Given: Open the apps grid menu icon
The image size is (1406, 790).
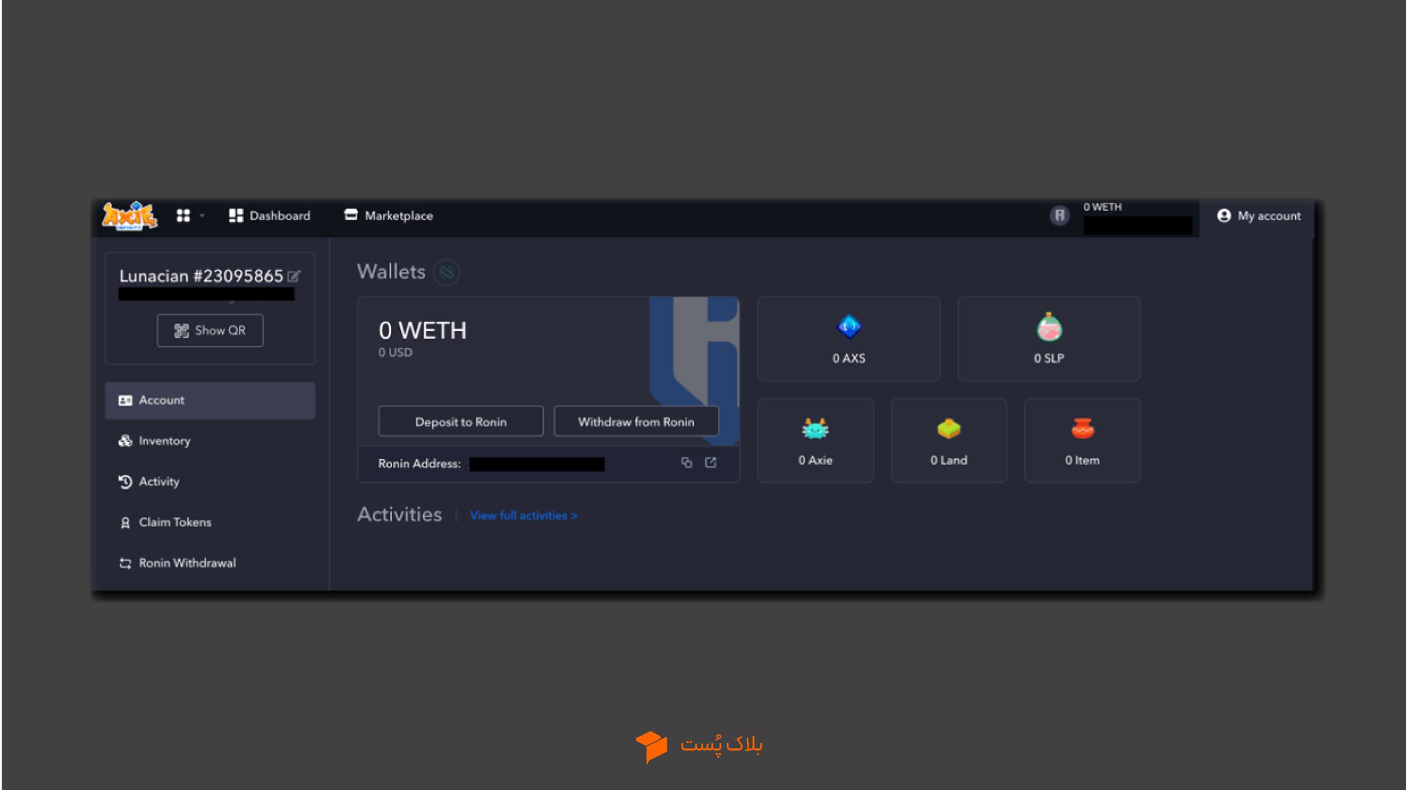Looking at the screenshot, I should tap(183, 216).
